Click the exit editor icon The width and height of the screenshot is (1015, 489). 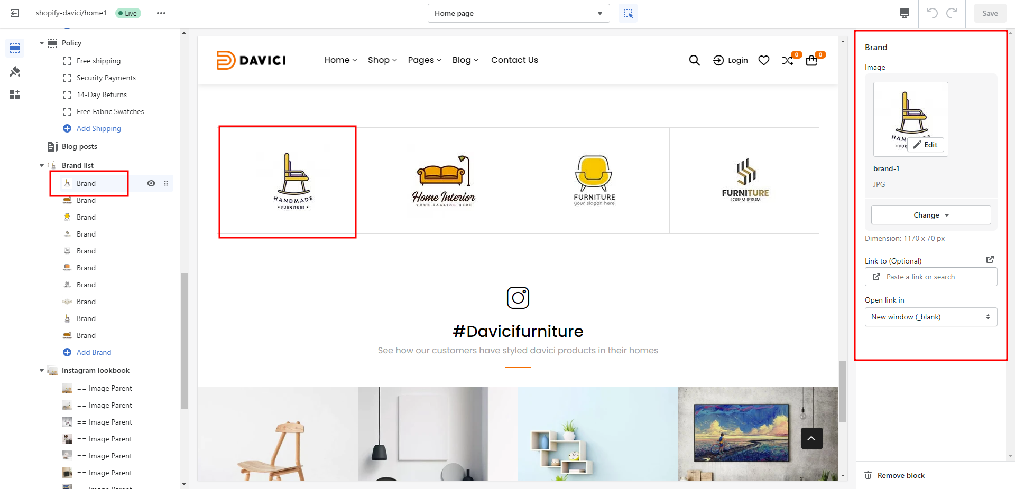click(x=15, y=13)
